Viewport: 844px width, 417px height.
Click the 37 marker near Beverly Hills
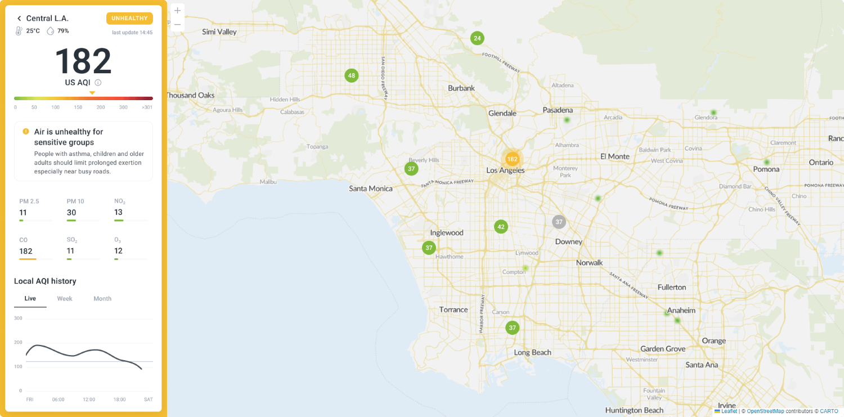(x=411, y=169)
